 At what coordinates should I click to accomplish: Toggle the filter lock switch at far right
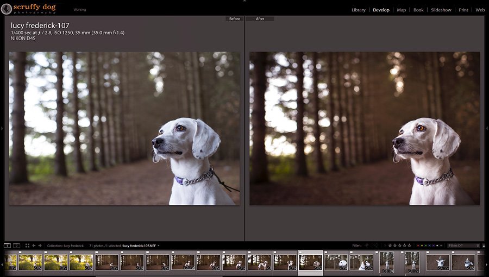point(483,245)
